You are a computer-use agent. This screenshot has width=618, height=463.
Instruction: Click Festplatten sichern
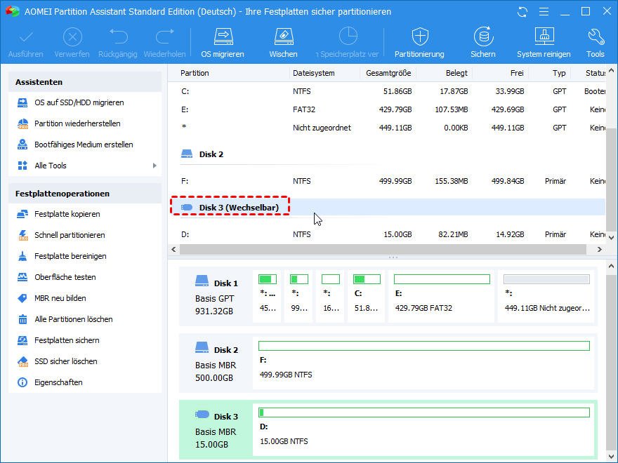point(67,340)
